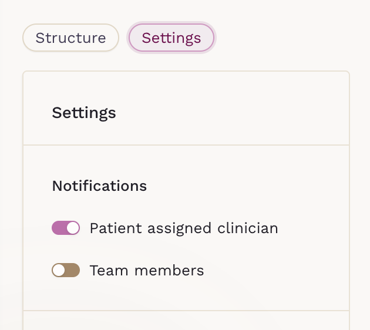This screenshot has height=330, width=370.
Task: Click the 'Patient assigned clinician' label text
Action: 183,228
